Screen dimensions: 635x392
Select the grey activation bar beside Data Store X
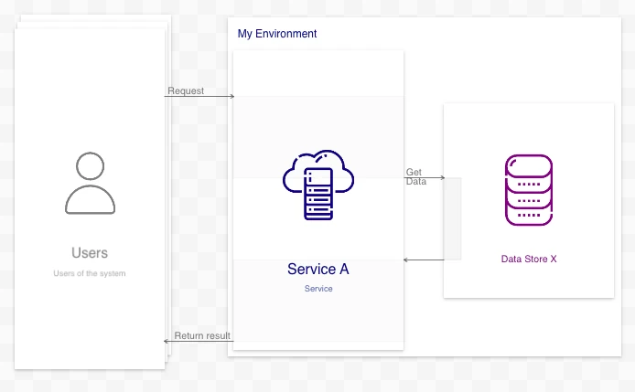pos(452,218)
